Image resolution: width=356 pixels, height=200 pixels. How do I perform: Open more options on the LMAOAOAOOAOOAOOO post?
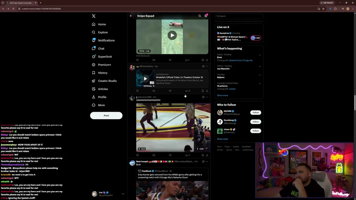coord(207,97)
